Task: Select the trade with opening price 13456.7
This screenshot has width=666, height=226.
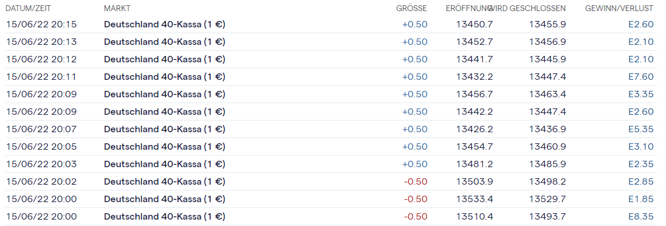Action: coord(331,94)
